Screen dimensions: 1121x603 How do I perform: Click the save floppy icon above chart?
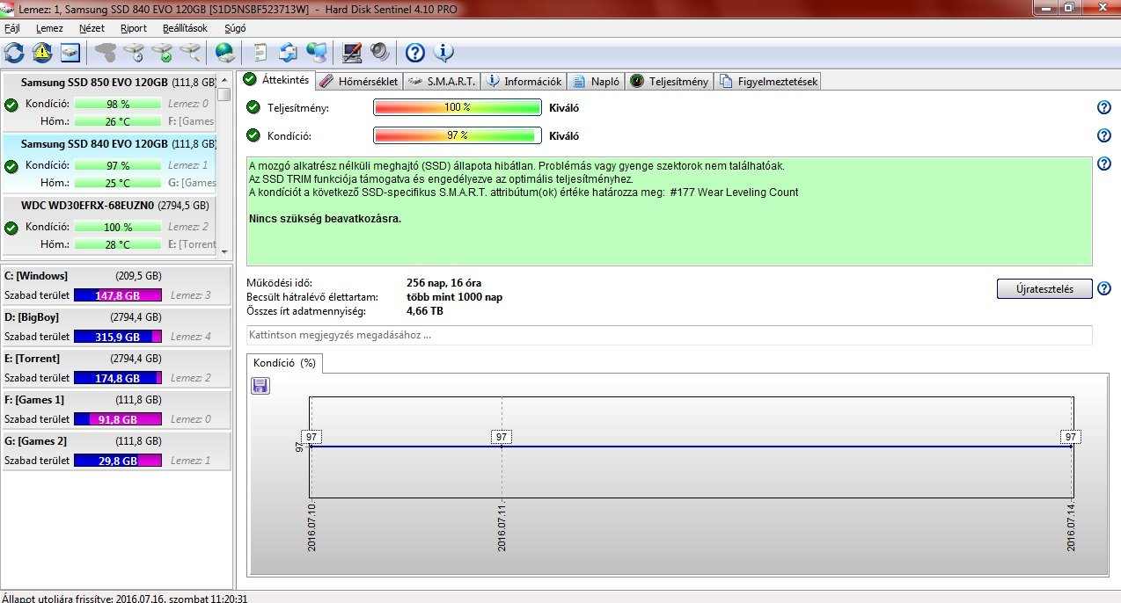click(260, 385)
